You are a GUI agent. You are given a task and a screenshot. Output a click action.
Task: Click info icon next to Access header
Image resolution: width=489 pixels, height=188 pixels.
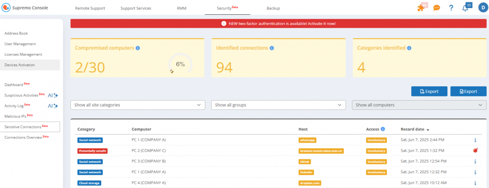[x=383, y=129]
